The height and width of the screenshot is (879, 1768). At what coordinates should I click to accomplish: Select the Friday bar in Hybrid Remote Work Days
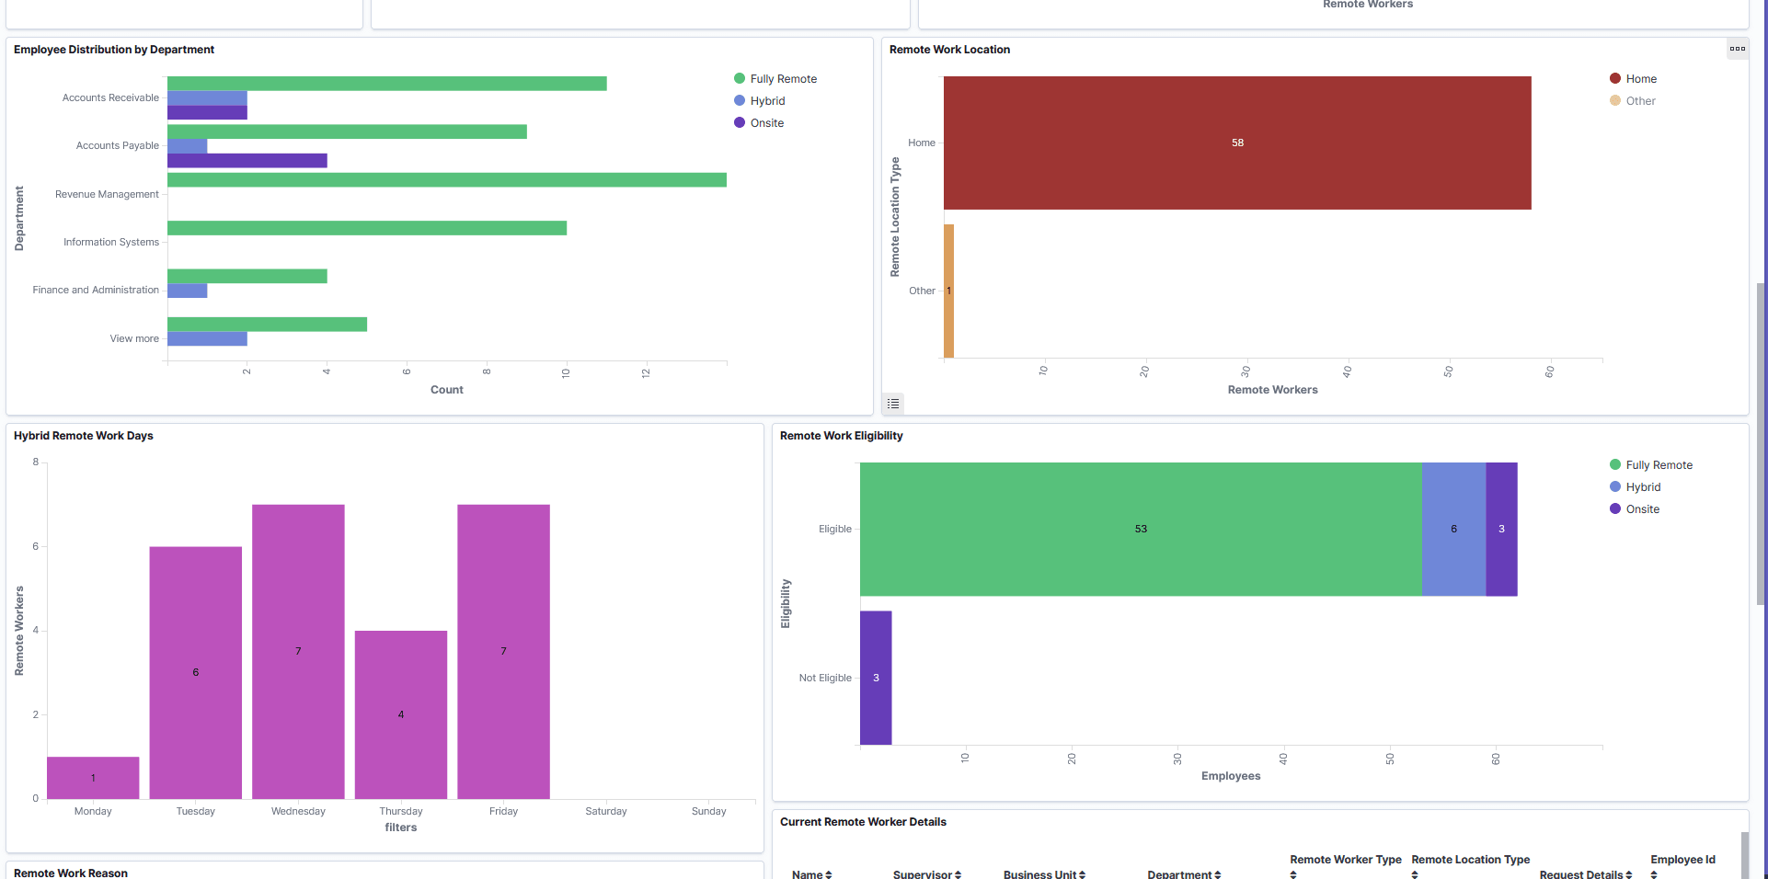(503, 650)
